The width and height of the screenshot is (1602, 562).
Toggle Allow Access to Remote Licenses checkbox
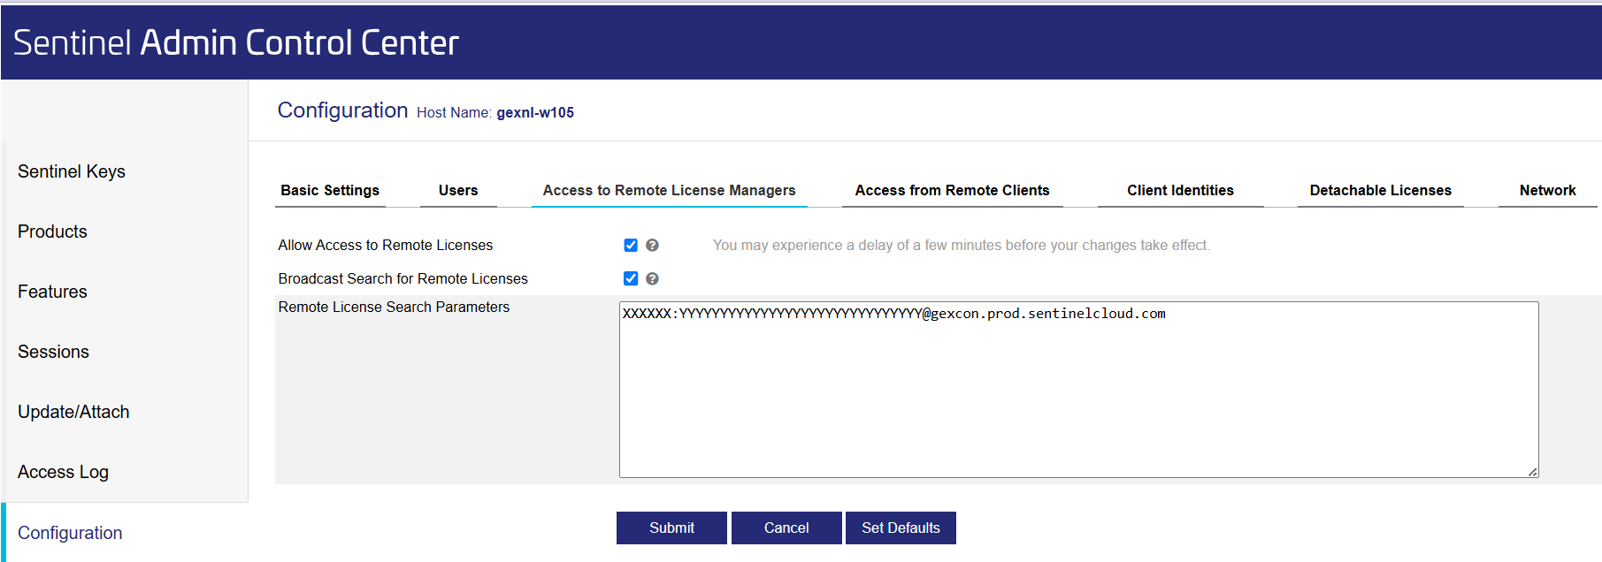[x=631, y=245]
